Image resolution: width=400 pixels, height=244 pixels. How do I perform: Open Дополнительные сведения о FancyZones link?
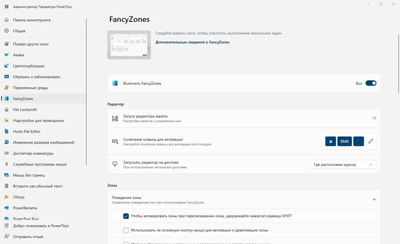coord(192,42)
